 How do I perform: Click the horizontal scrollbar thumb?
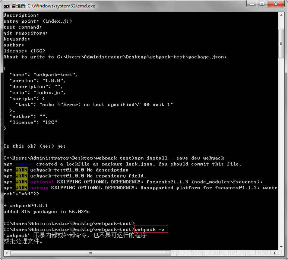(x=91, y=253)
